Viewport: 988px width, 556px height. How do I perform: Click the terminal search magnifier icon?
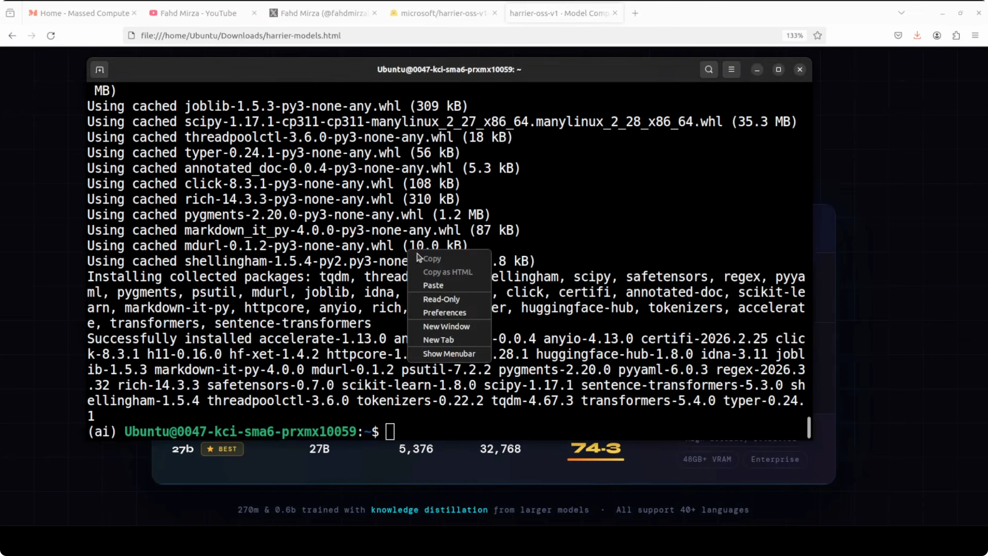(x=709, y=70)
